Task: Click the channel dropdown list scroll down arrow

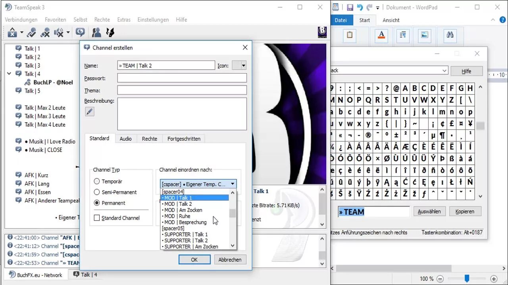Action: [x=233, y=246]
